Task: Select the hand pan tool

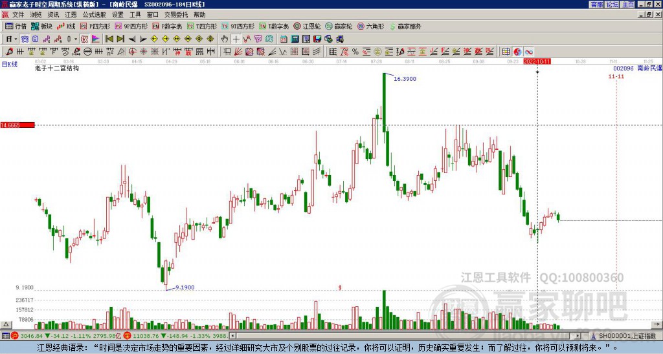Action: click(x=225, y=39)
